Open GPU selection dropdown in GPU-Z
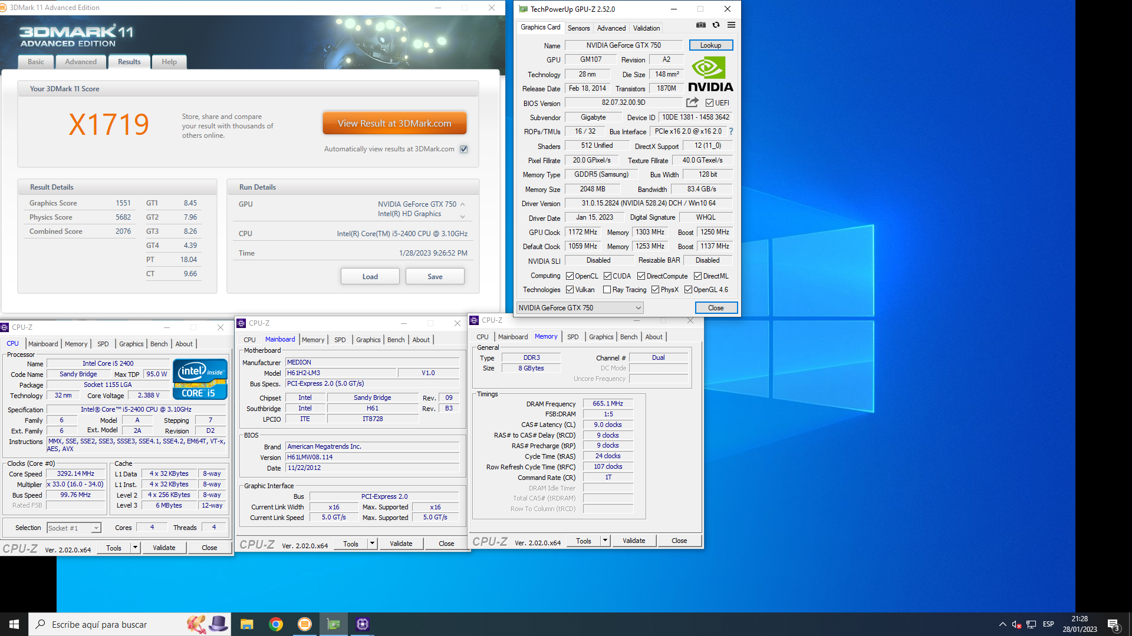Screen dimensions: 1132x636 tap(580, 307)
